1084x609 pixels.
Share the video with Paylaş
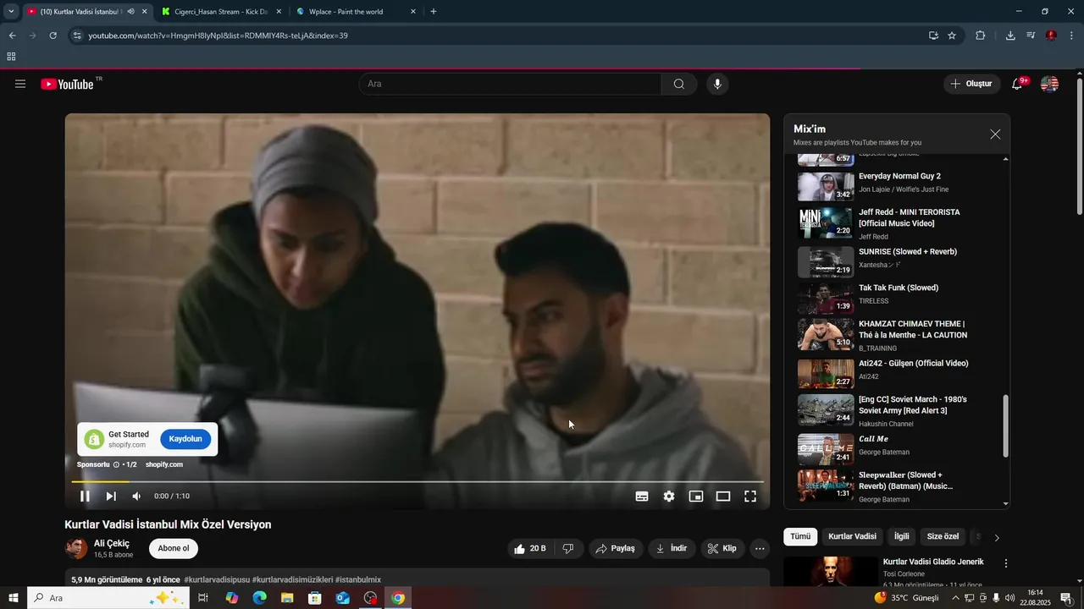click(x=616, y=549)
